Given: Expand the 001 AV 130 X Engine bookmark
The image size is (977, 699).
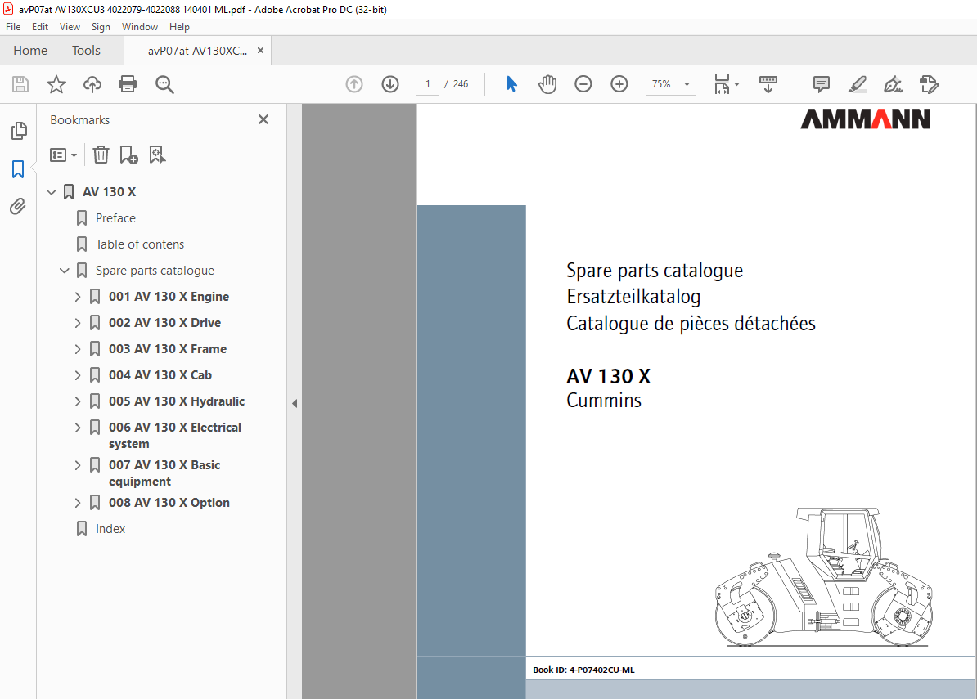Looking at the screenshot, I should click(x=77, y=297).
